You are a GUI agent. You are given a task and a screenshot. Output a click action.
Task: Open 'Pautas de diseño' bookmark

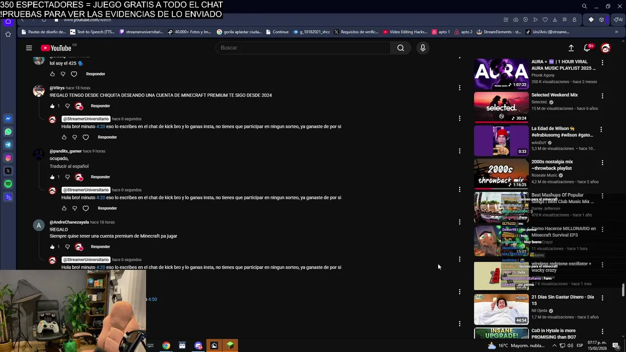click(43, 32)
